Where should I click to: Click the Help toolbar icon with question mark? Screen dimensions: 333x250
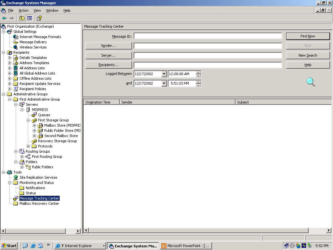(39, 18)
